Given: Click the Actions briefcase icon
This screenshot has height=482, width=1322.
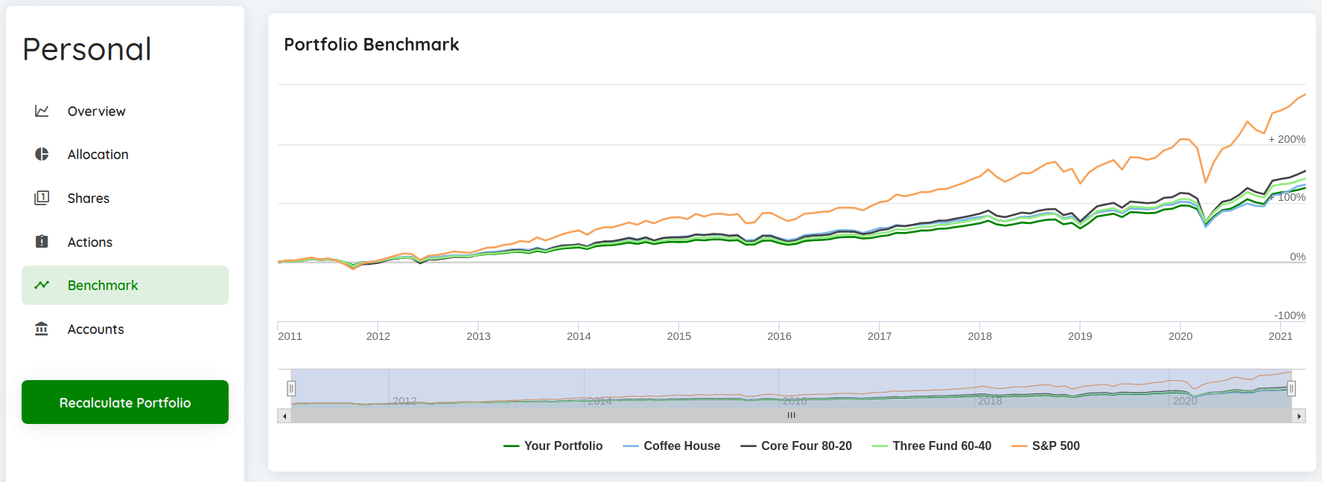Looking at the screenshot, I should click(42, 242).
